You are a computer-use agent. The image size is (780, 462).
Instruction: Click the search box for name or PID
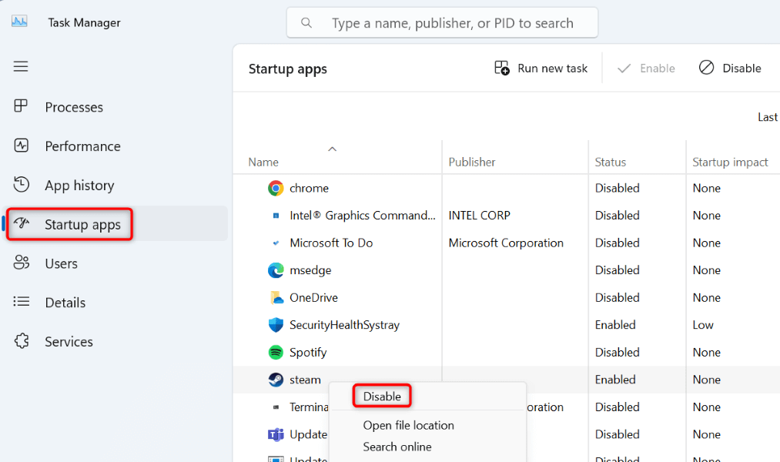tap(452, 23)
